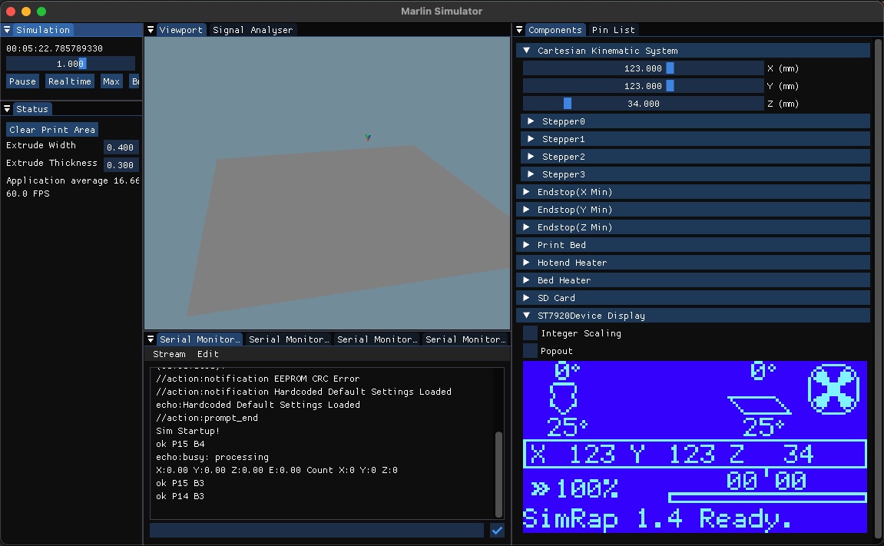Open the Serial Monitor panel options icon
This screenshot has height=546, width=884.
click(x=151, y=339)
